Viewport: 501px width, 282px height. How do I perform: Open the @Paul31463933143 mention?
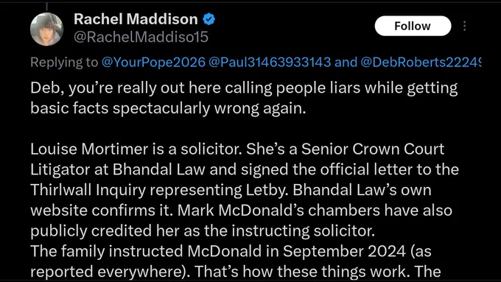270,62
